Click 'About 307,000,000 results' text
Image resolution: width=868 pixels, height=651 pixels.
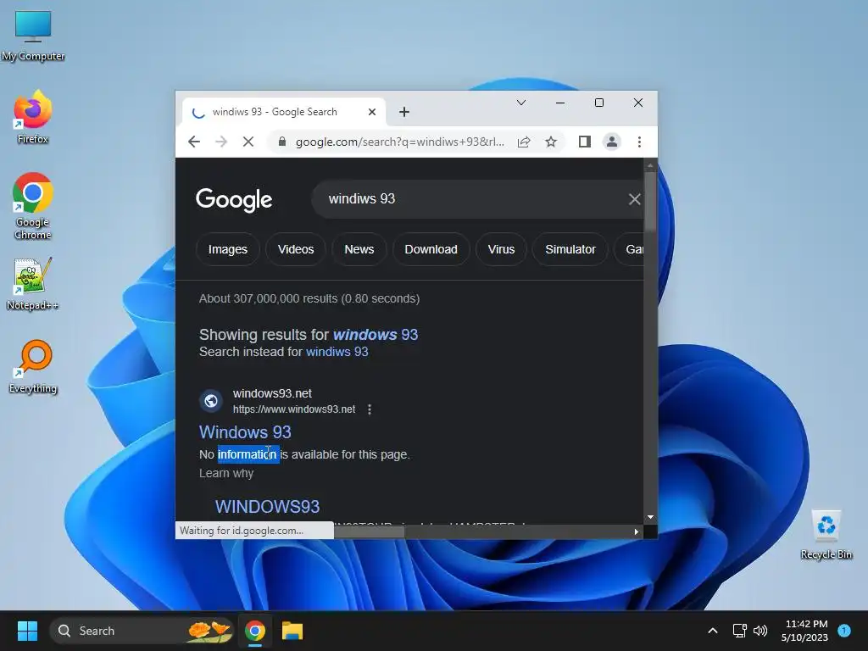[x=309, y=299]
